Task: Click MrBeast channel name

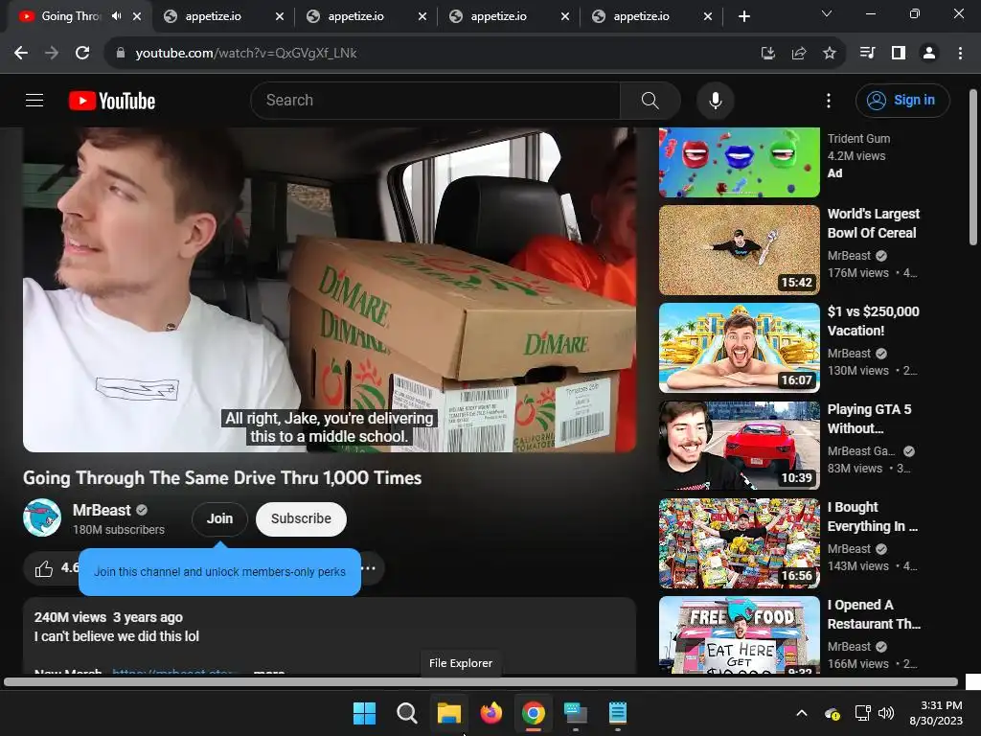Action: (102, 510)
